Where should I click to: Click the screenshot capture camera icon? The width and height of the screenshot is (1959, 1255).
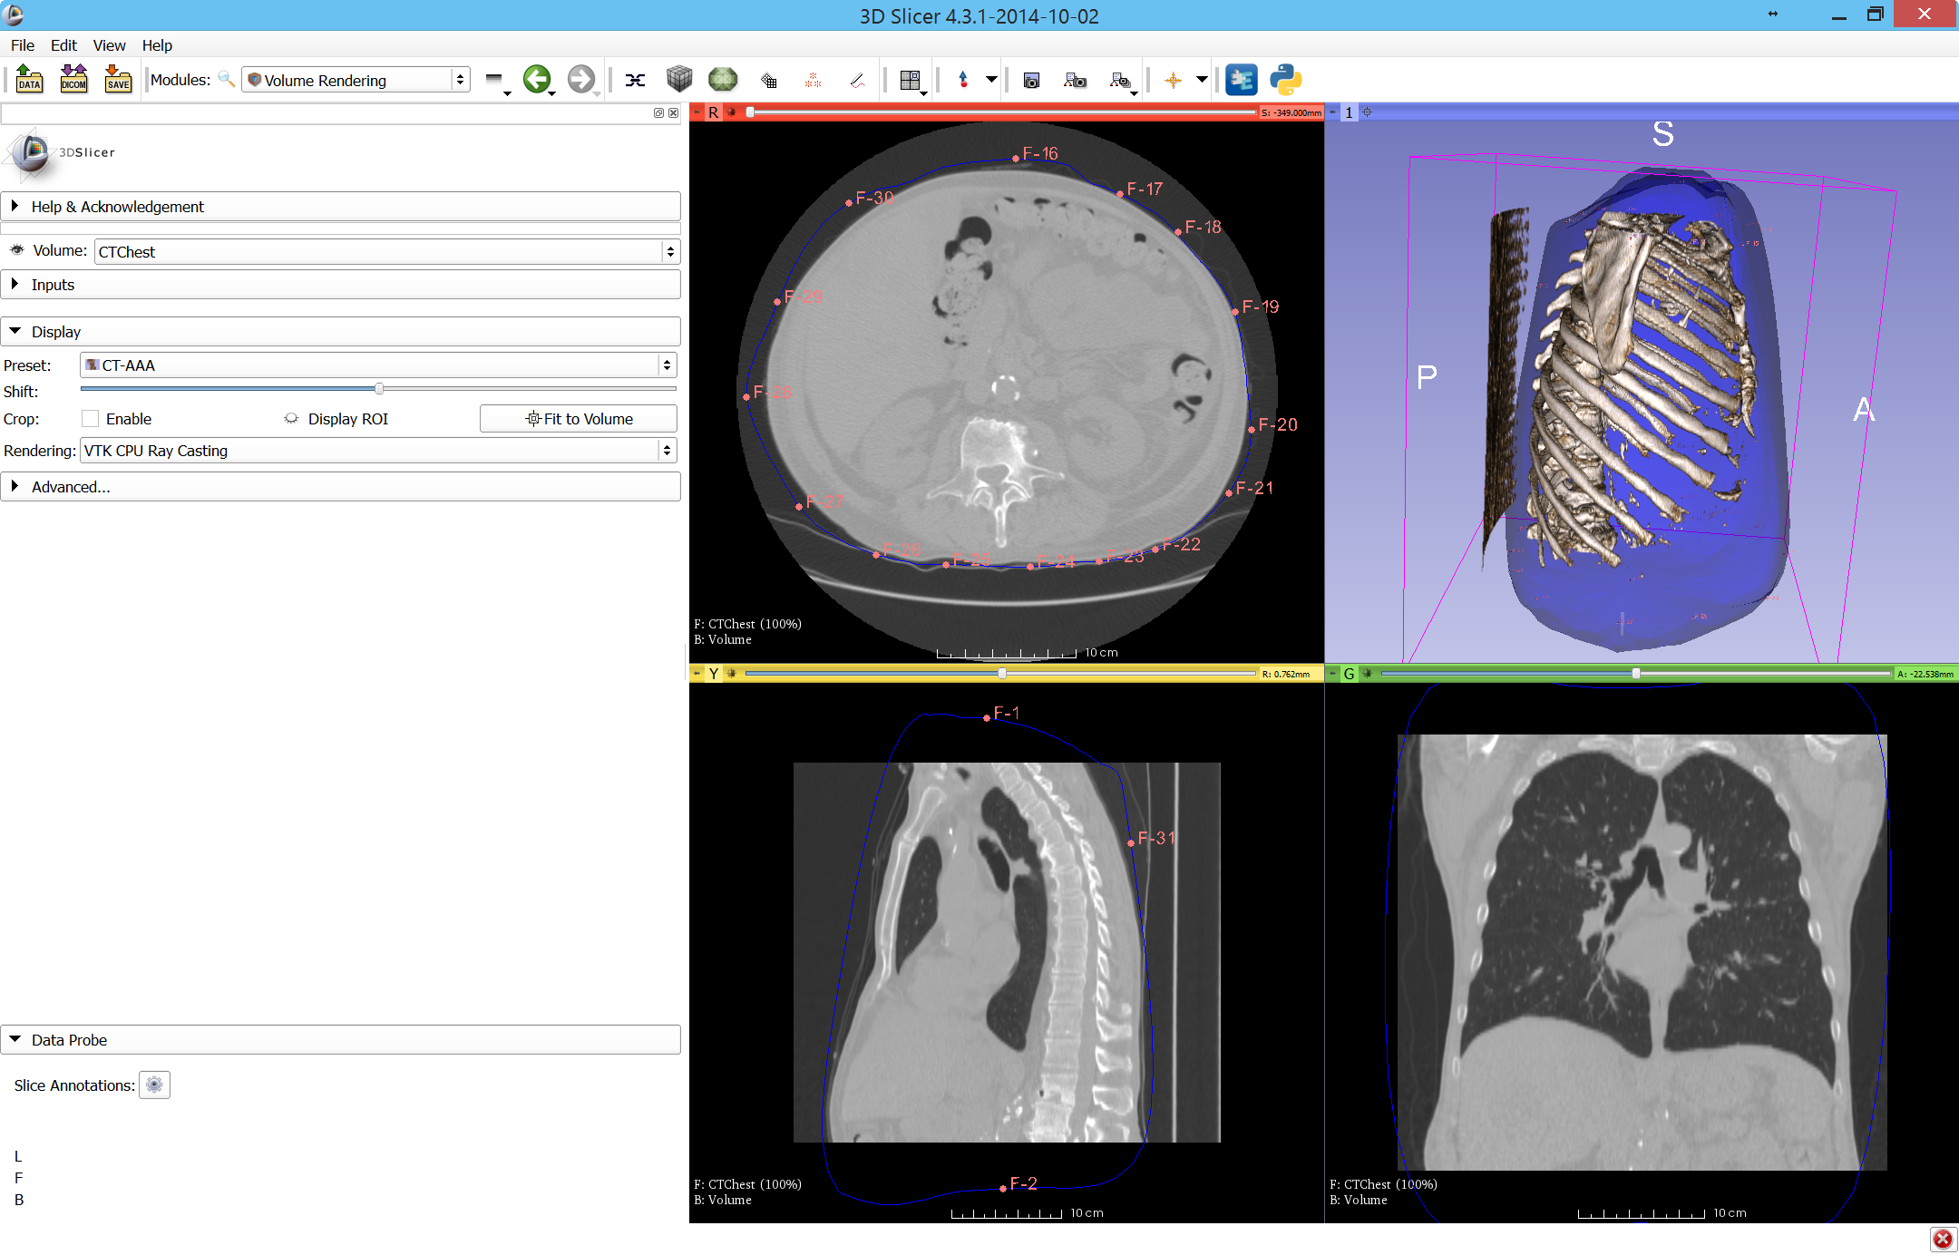tap(1031, 80)
